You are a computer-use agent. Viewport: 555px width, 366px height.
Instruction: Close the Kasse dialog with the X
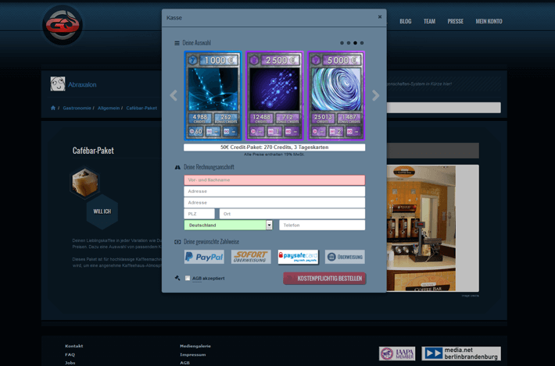tap(380, 17)
